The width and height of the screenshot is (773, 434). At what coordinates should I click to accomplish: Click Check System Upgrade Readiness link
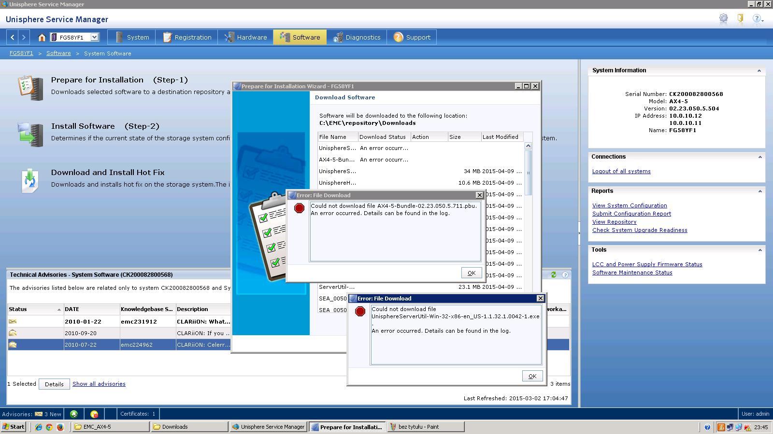pos(640,230)
